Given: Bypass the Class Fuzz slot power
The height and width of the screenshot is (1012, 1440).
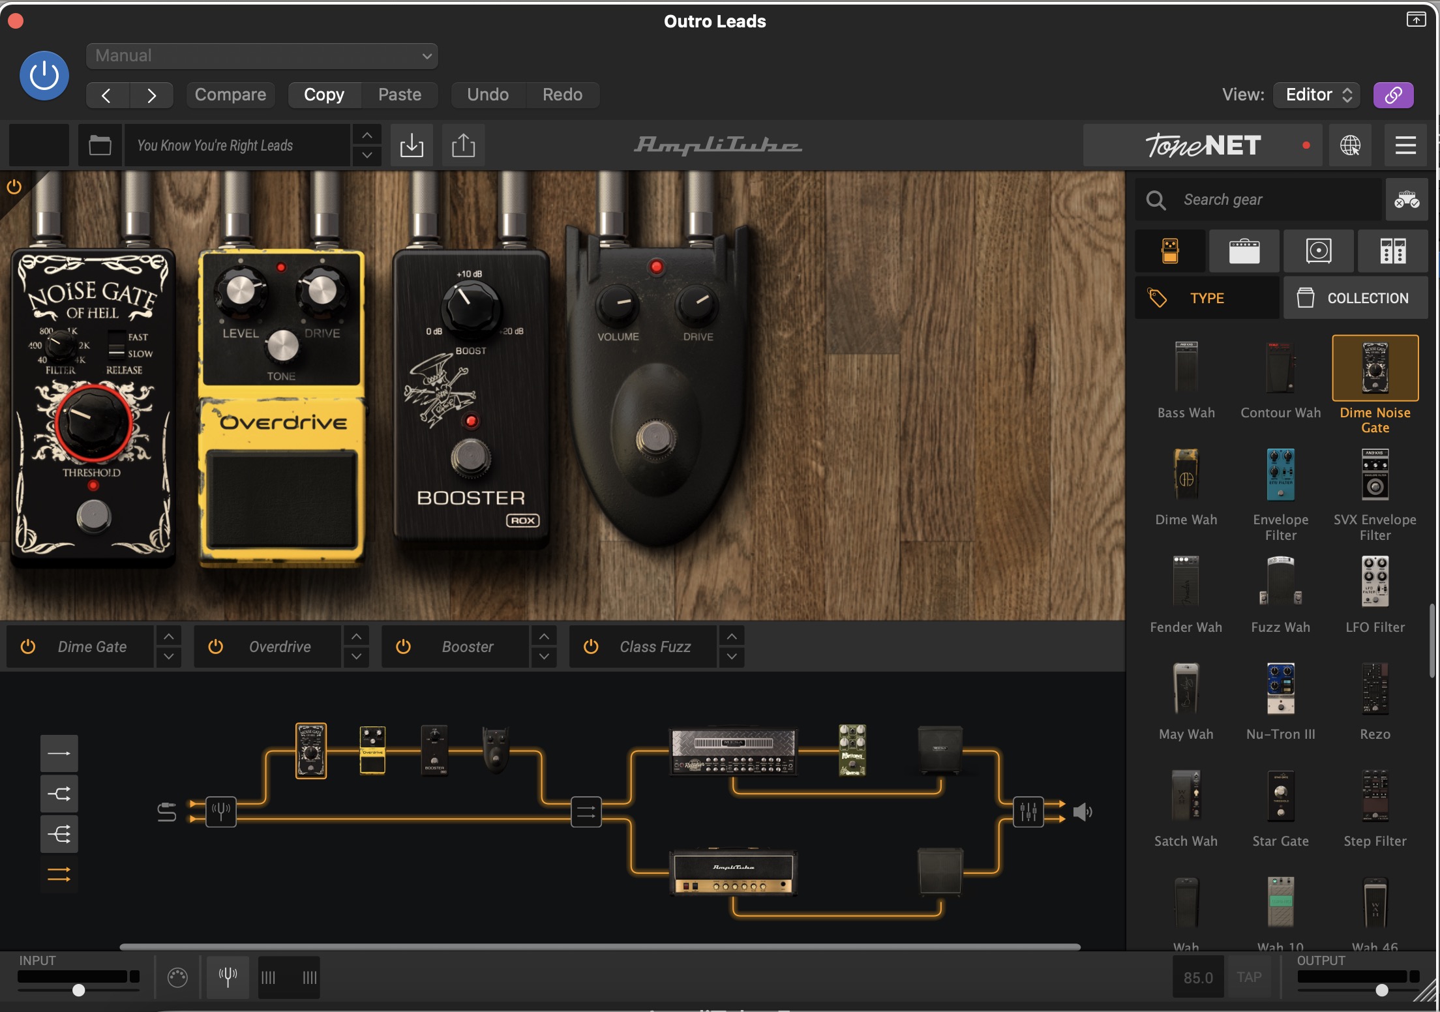Looking at the screenshot, I should (591, 646).
